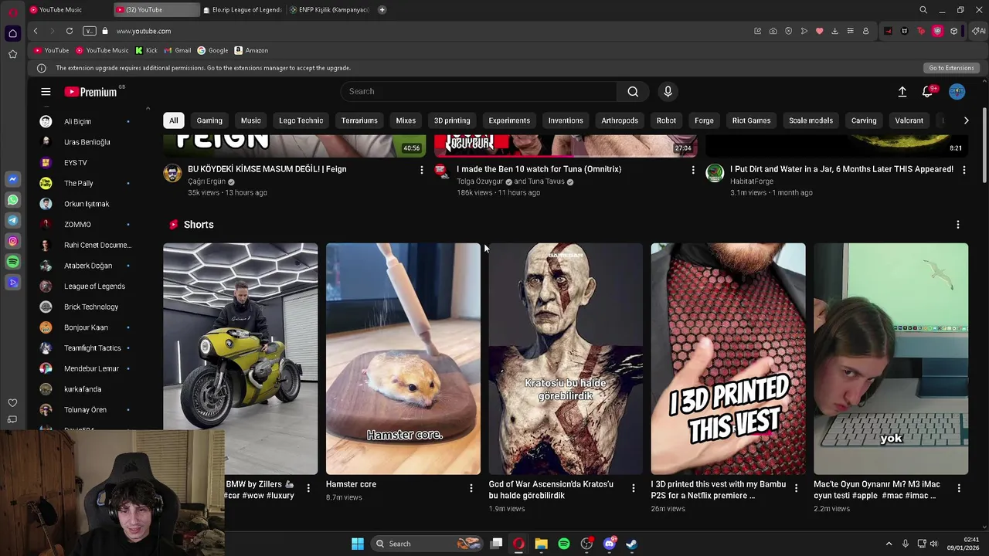This screenshot has height=556, width=989.
Task: Select the Lego Technic filter chip
Action: click(x=301, y=120)
